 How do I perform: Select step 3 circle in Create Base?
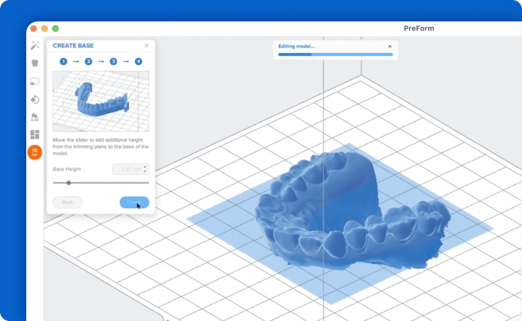tap(113, 61)
